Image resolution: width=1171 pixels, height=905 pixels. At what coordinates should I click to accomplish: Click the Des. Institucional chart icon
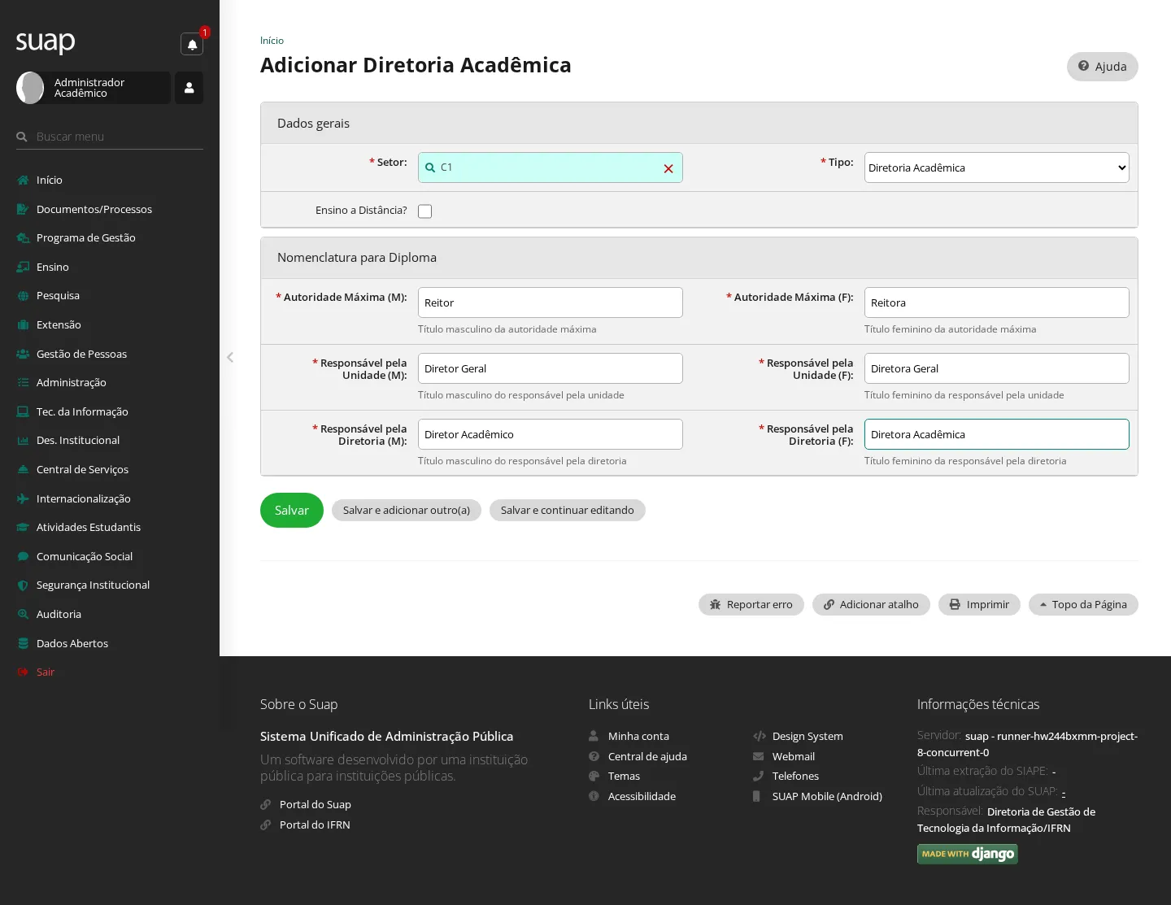(23, 440)
